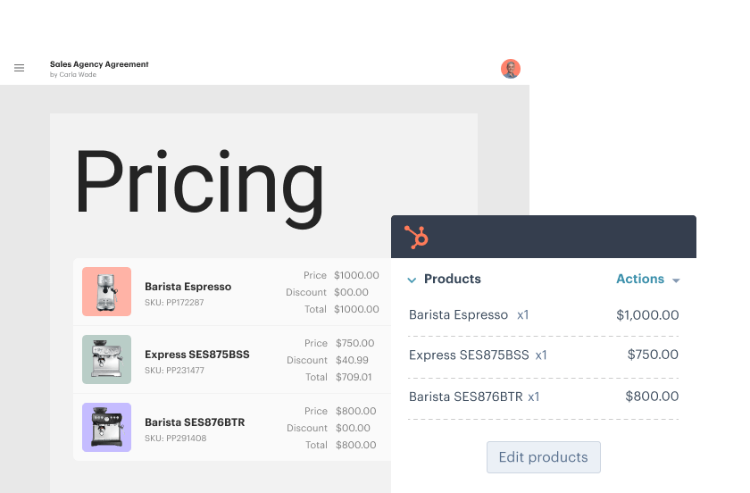Click the $750.00 amount in Products panel
The height and width of the screenshot is (493, 750).
653,355
